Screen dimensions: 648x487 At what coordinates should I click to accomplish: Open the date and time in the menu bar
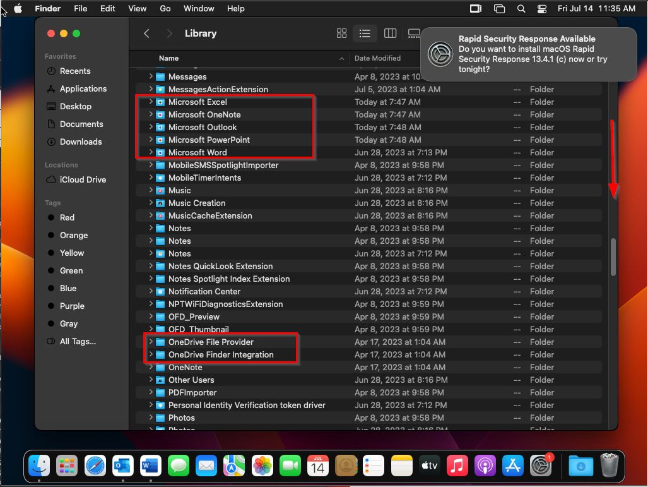click(x=596, y=9)
